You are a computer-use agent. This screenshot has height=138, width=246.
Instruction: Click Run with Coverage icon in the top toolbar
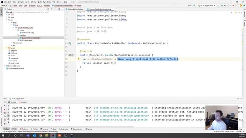[x=225, y=5]
